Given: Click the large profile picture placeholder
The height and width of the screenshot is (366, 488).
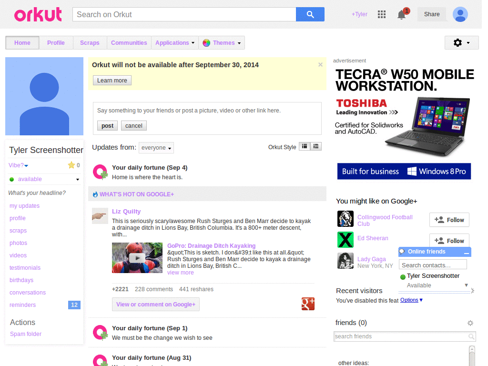Looking at the screenshot, I should pos(44,96).
